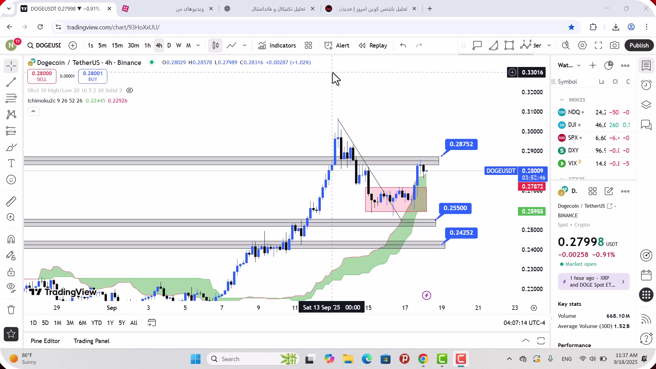
Task: Open the economic calendar panel
Action: coord(646,275)
